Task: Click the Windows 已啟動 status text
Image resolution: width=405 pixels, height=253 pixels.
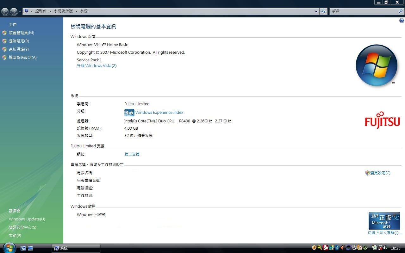Action: pos(91,215)
